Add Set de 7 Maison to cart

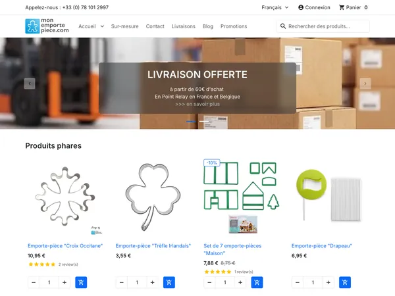pyautogui.click(x=257, y=282)
